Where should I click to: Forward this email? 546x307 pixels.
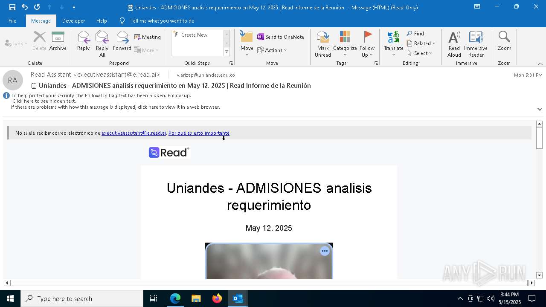(x=122, y=41)
